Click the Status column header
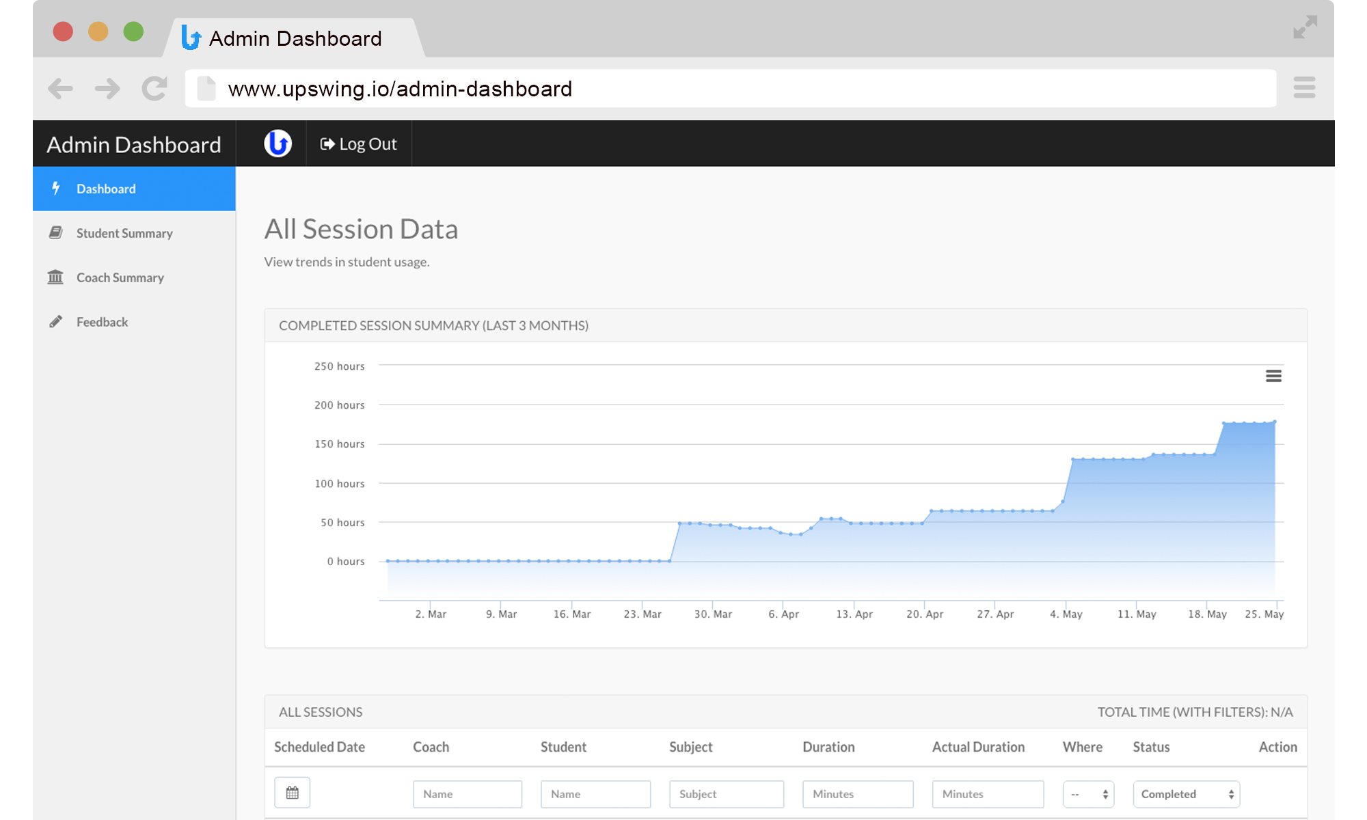1367x820 pixels. (1151, 747)
